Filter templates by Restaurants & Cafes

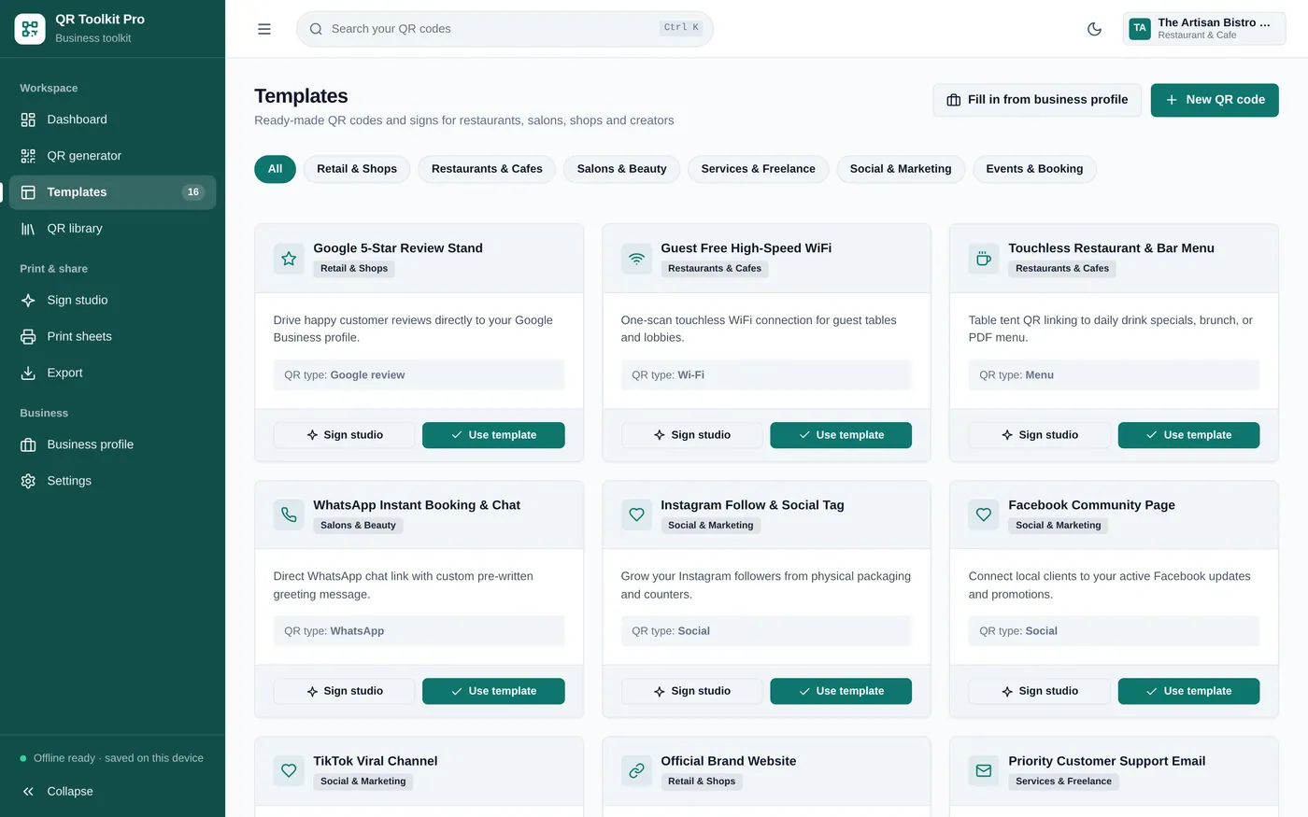(x=487, y=169)
